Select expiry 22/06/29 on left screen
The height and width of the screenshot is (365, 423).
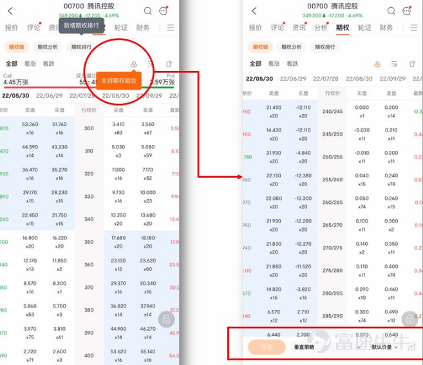coord(50,95)
